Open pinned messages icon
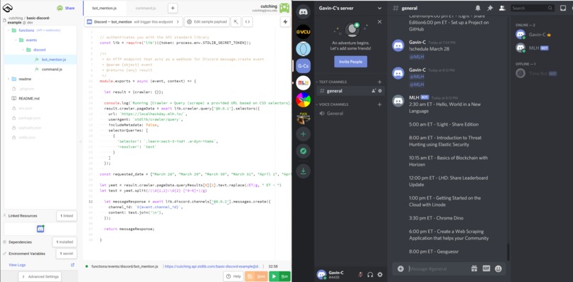The width and height of the screenshot is (573, 282). point(490,8)
